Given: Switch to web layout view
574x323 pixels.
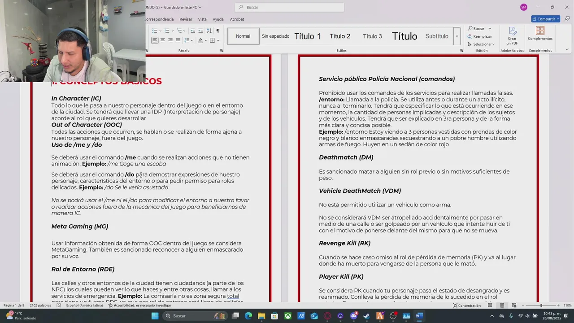Looking at the screenshot, I should point(513,306).
